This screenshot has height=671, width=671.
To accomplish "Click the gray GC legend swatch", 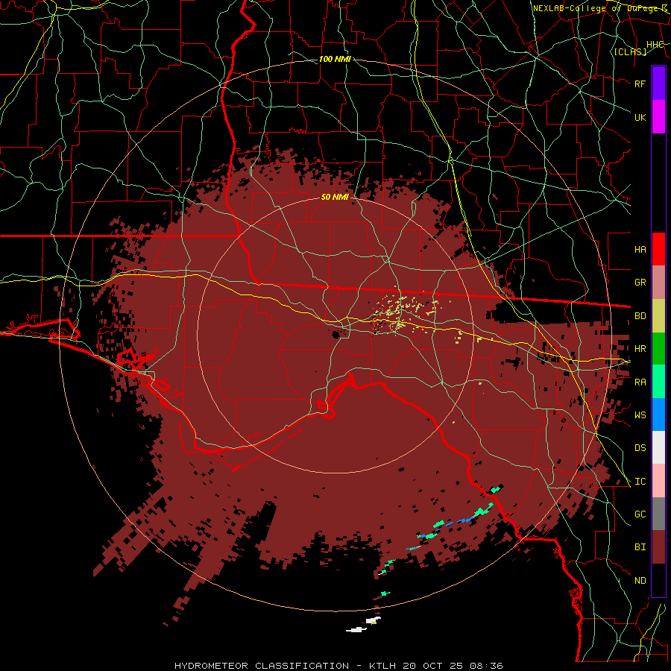I will point(658,514).
